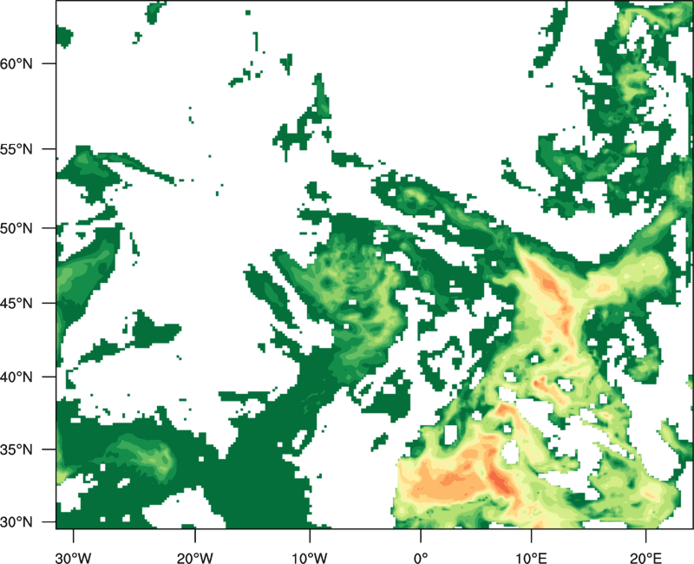Click the 10°W longitude label

[x=309, y=558]
